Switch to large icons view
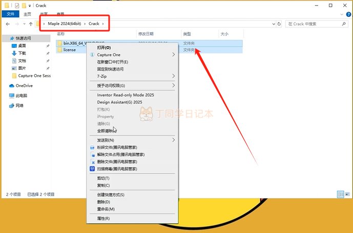353x233 pixels. pyautogui.click(x=347, y=194)
